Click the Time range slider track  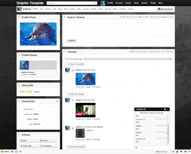point(128,59)
